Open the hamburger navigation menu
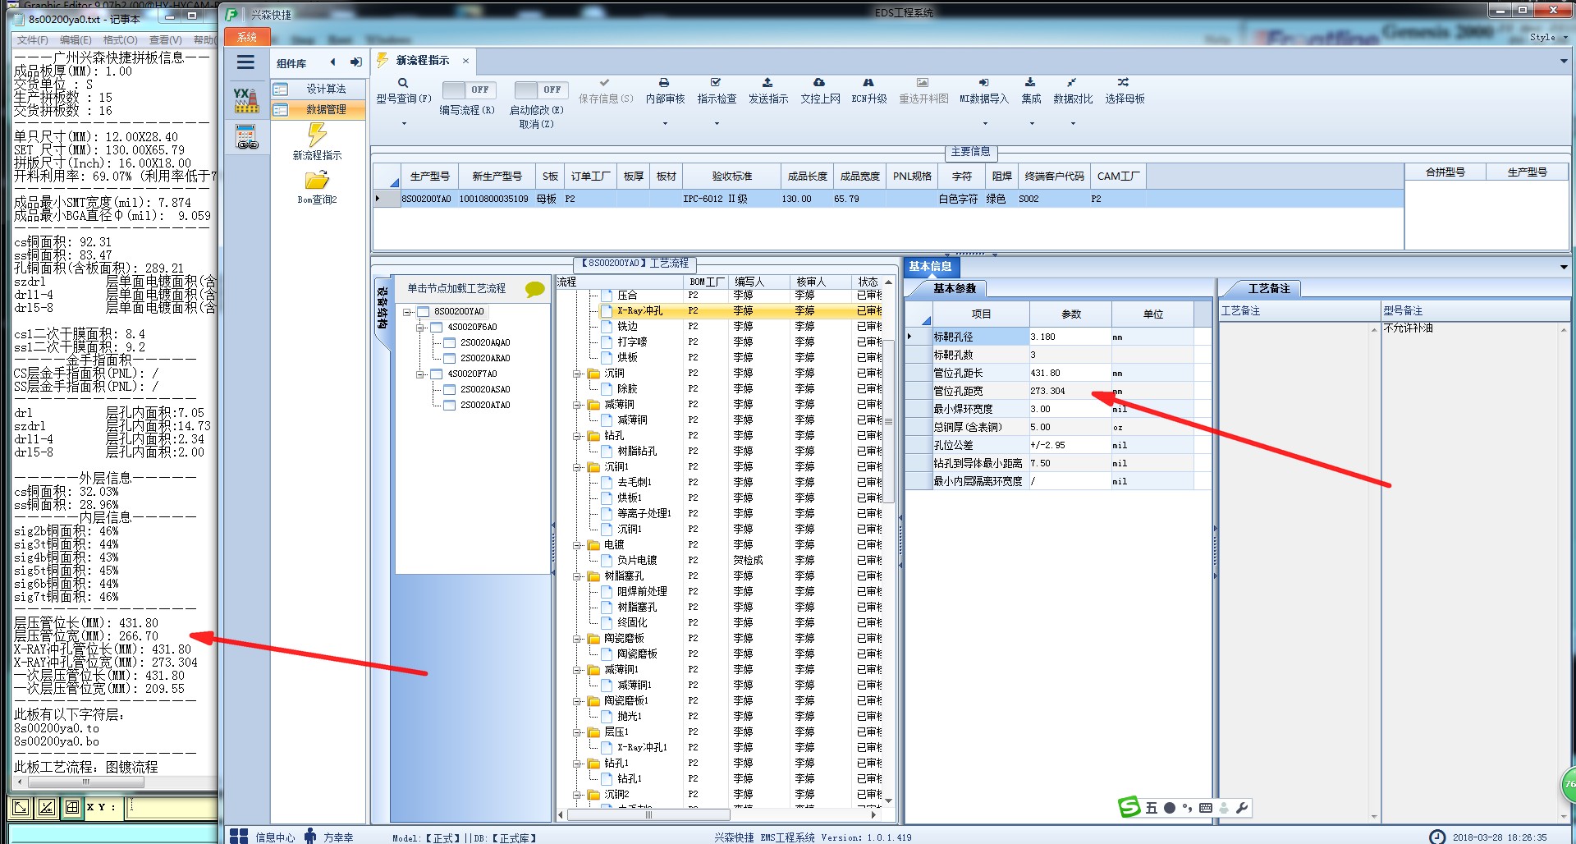The width and height of the screenshot is (1576, 844). click(245, 62)
